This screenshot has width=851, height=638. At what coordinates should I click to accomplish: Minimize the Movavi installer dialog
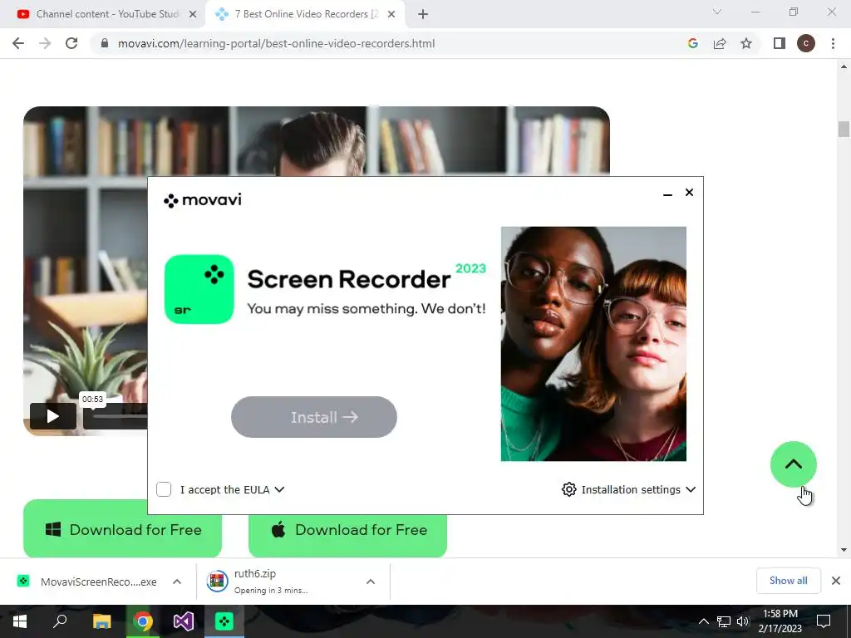click(x=667, y=194)
